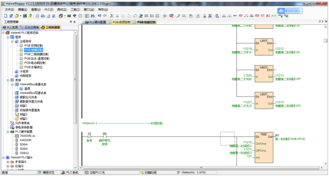Click the New file toolbar icon

6,16
